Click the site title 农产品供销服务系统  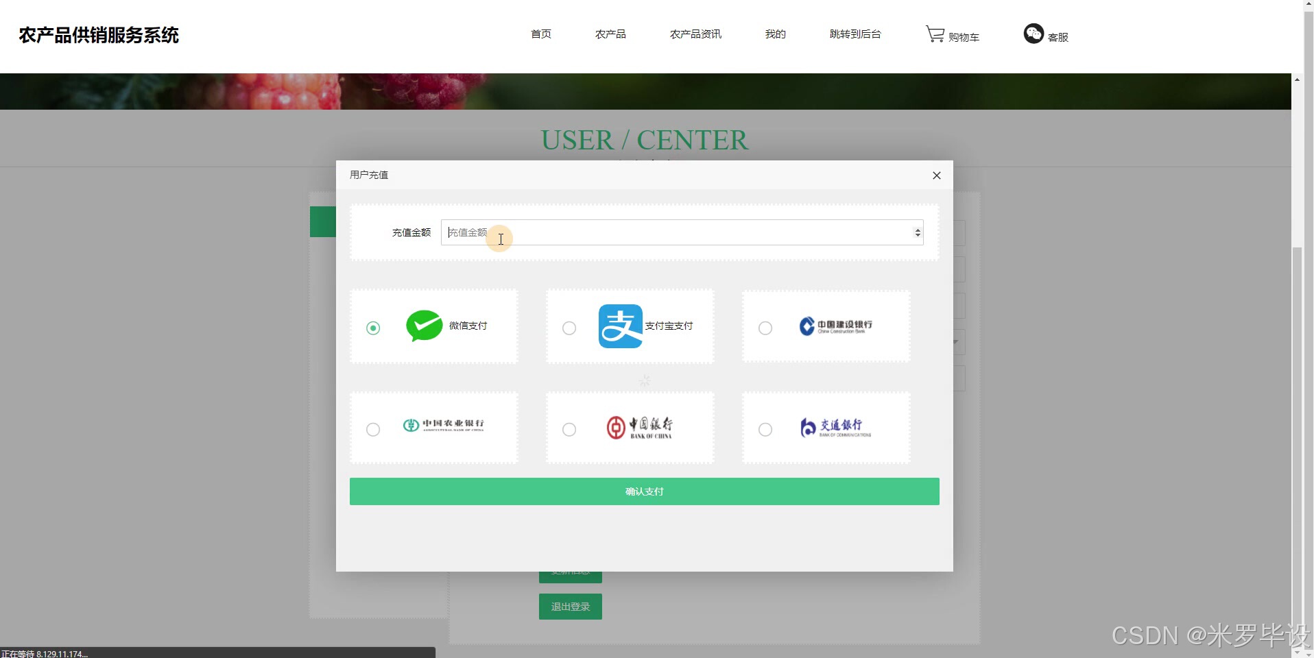click(x=99, y=35)
